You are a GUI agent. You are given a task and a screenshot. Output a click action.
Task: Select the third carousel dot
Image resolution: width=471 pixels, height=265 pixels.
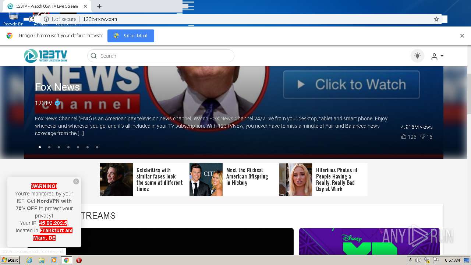pyautogui.click(x=59, y=147)
